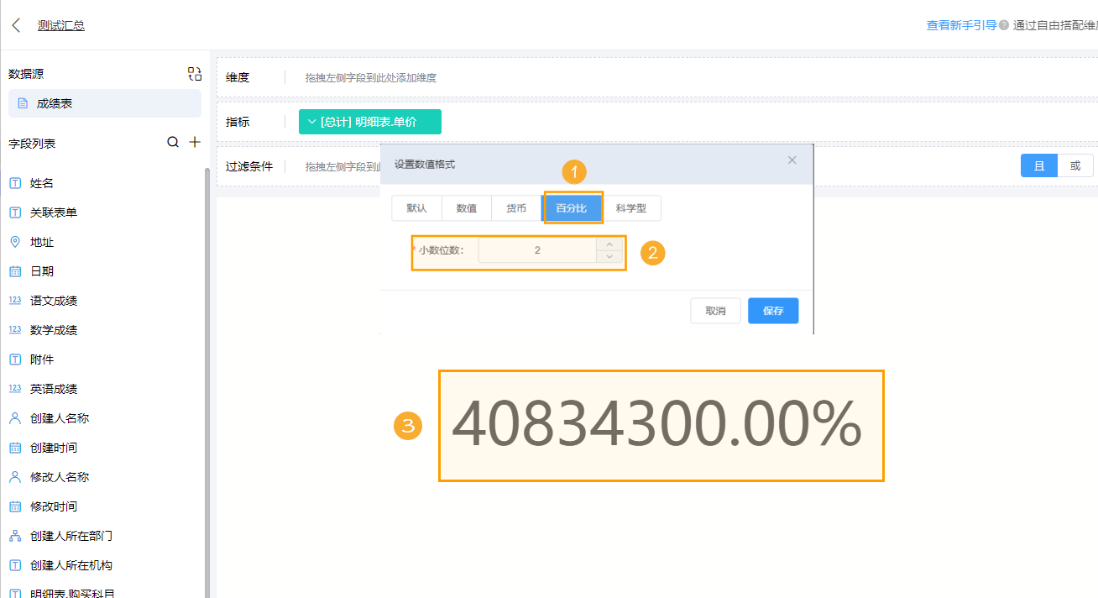This screenshot has width=1098, height=598.
Task: Toggle filter logic to 且
Action: pos(1038,165)
